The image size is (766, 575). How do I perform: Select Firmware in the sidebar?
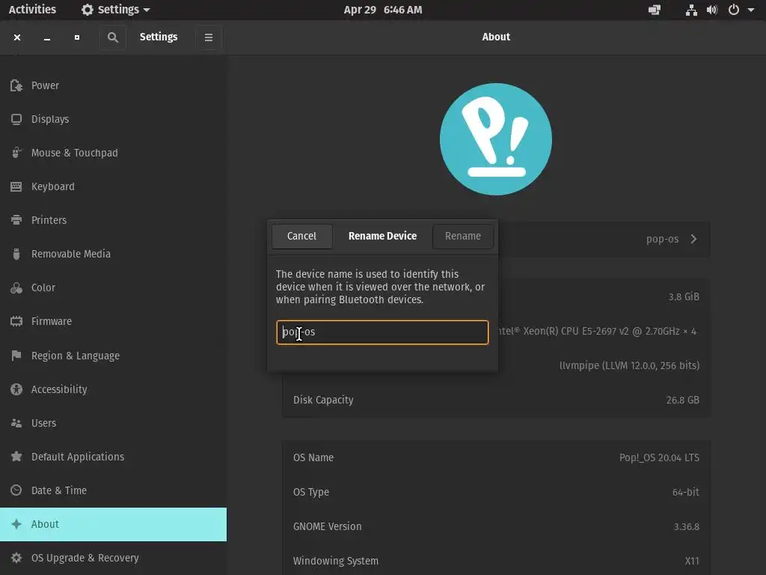coord(114,321)
